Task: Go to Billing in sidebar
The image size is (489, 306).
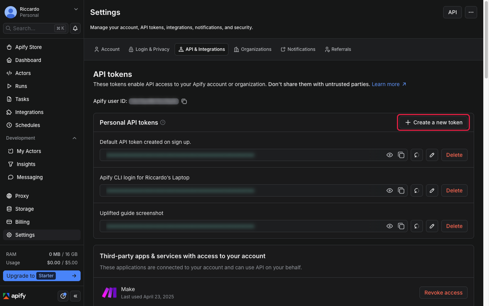Action: coord(42,222)
